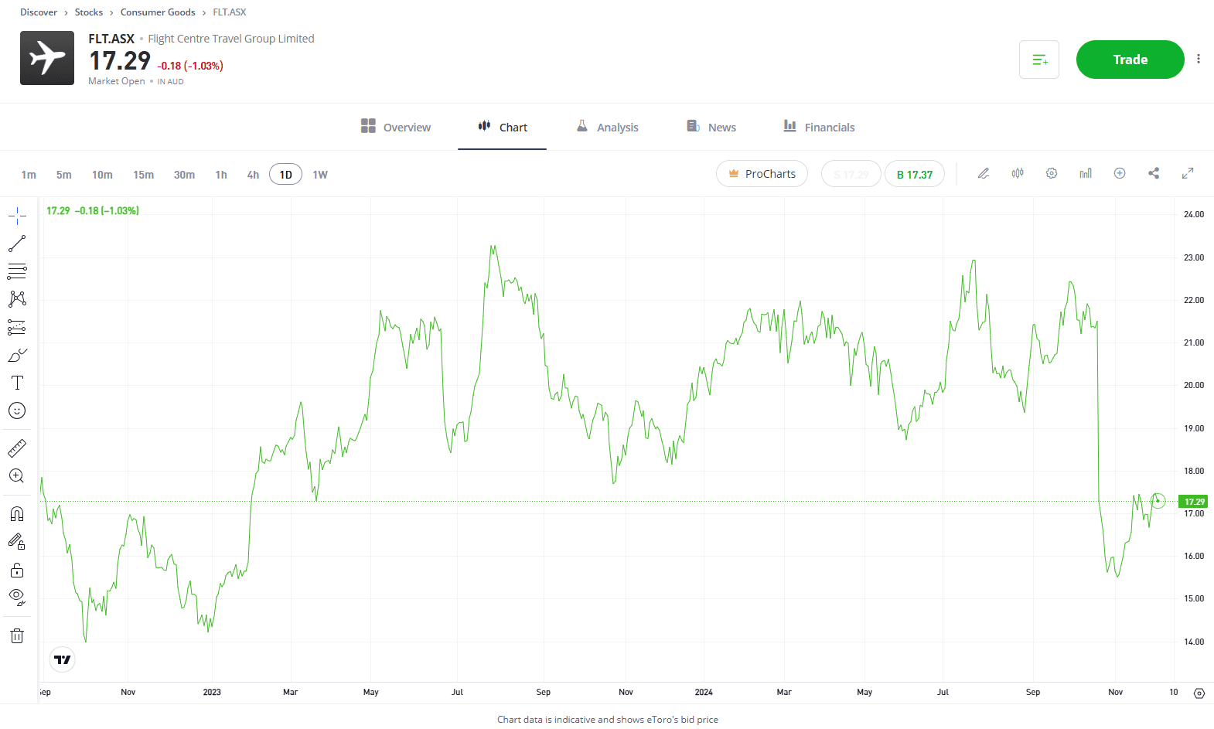This screenshot has width=1214, height=729.
Task: Open the forecasting and measurement tool
Action: click(17, 327)
